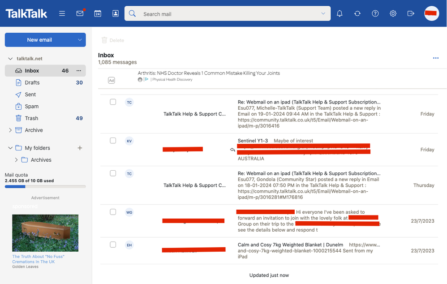Image resolution: width=447 pixels, height=284 pixels.
Task: Select checkbox for Dunelm blanket email
Action: click(x=113, y=245)
